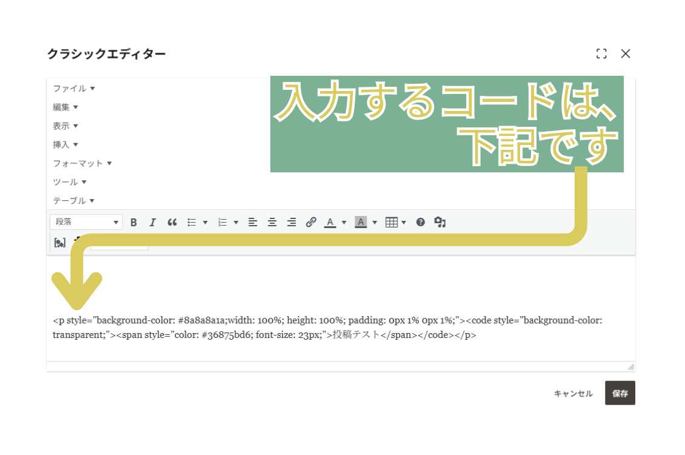
Task: Click the editor resize handle corner
Action: (631, 366)
